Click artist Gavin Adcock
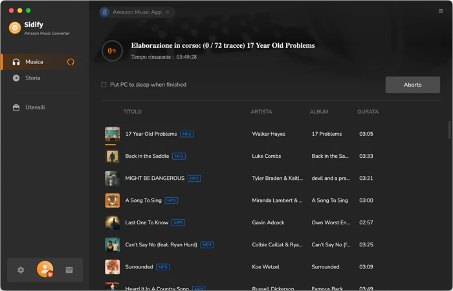The image size is (453, 291). point(268,222)
